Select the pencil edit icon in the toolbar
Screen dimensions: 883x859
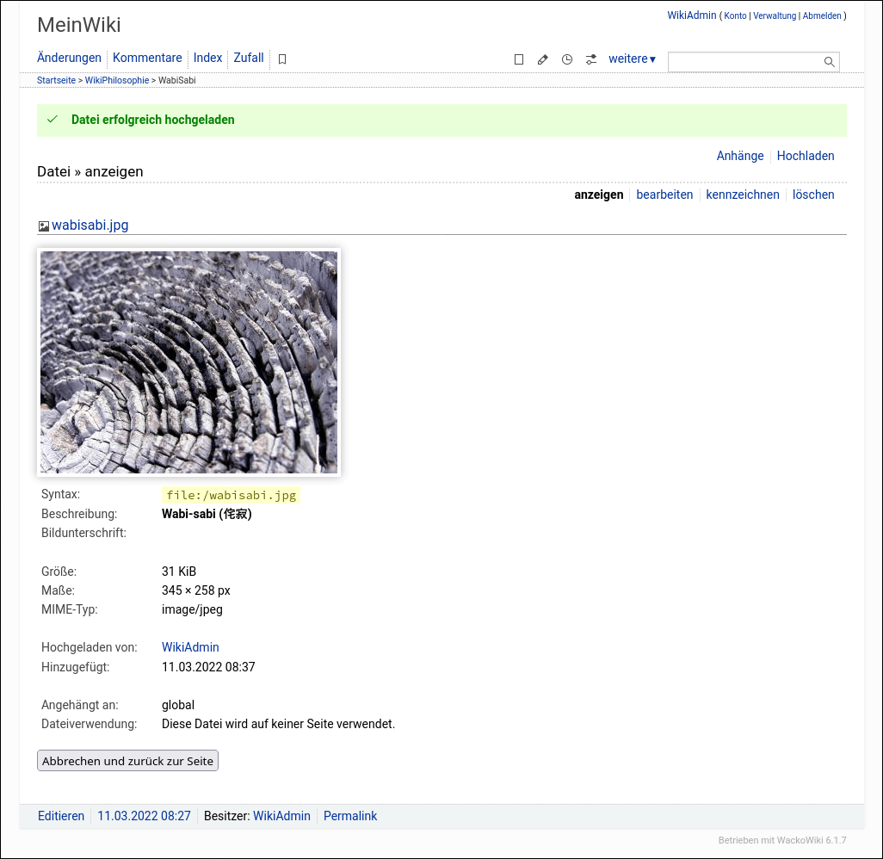(x=542, y=59)
